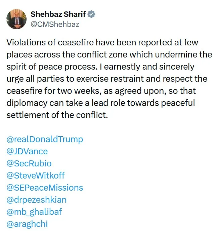This screenshot has height=234, width=219.
Task: Open the @mb_ghalibaf mention
Action: pyautogui.click(x=34, y=212)
